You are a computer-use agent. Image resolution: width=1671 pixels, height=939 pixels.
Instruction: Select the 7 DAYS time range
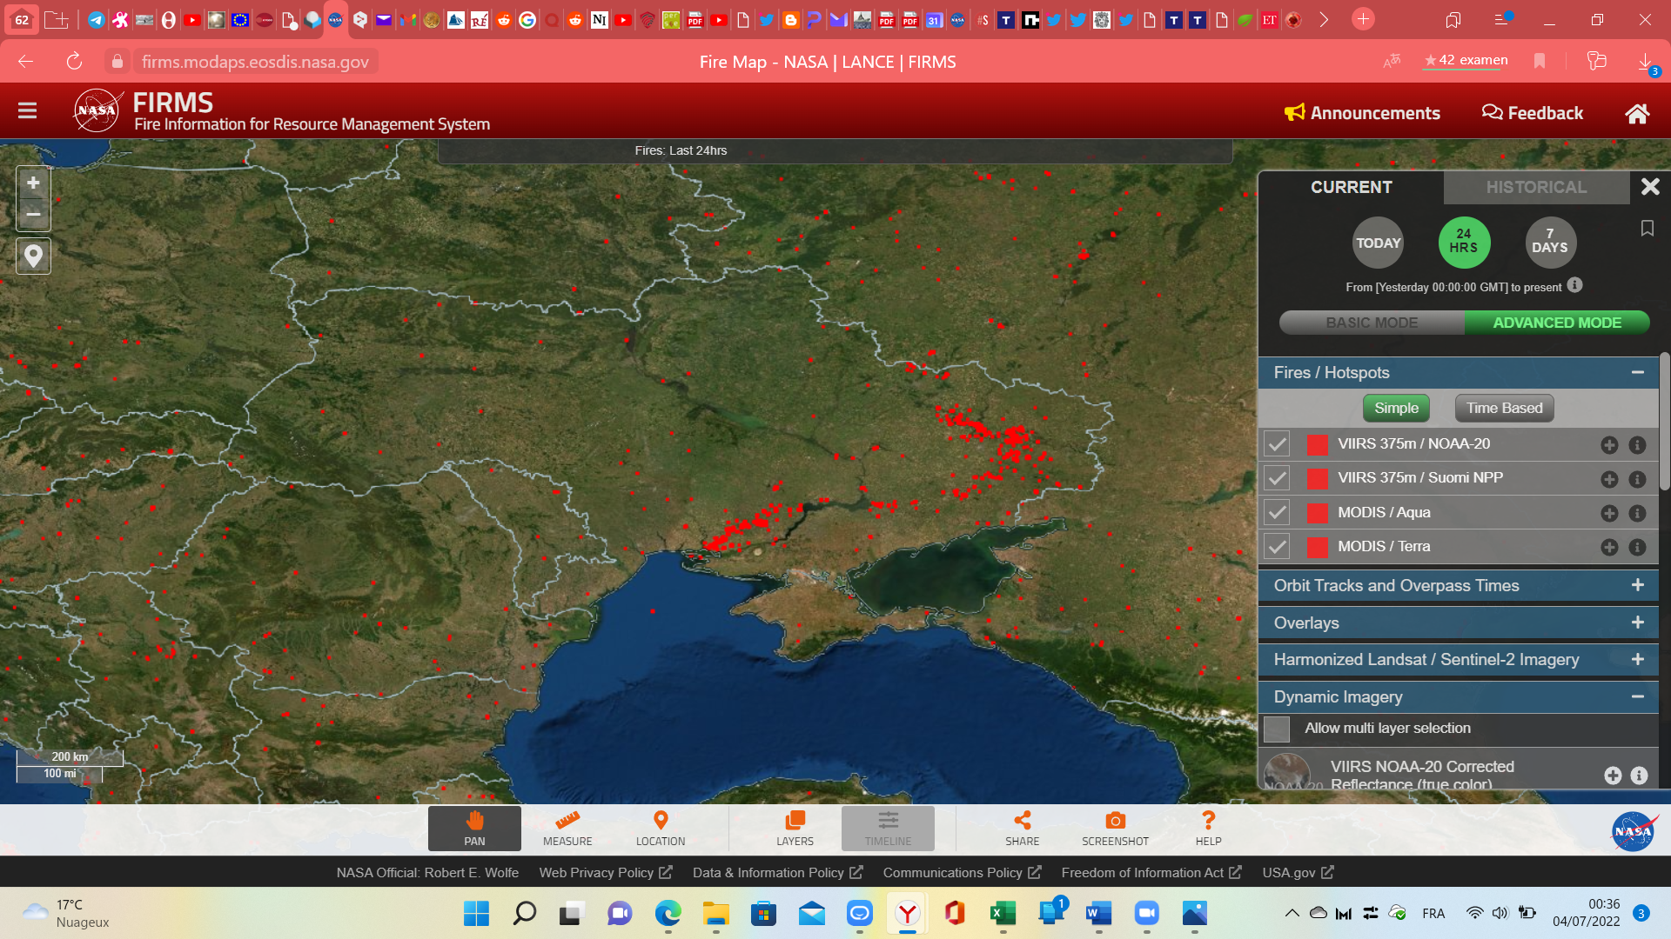click(x=1550, y=242)
